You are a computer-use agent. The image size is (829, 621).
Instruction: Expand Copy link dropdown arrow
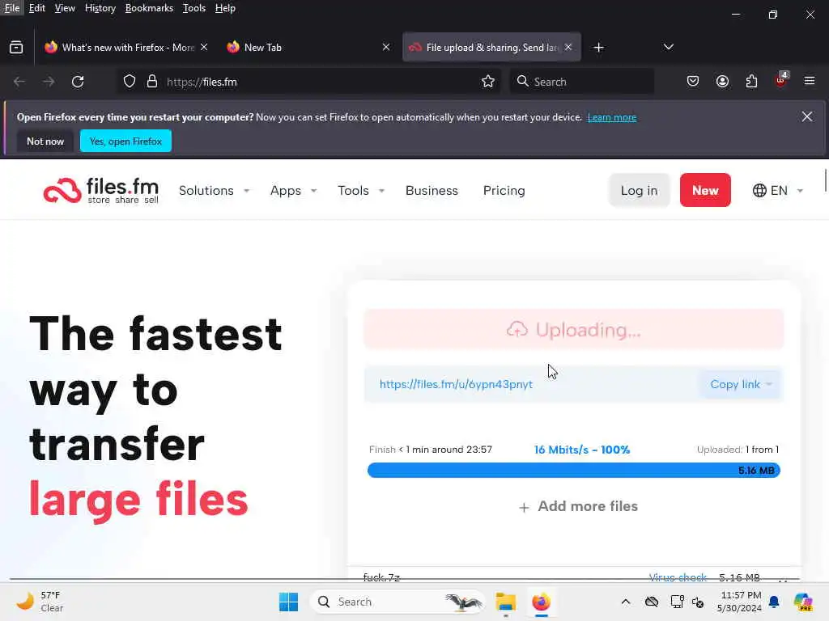pyautogui.click(x=769, y=384)
